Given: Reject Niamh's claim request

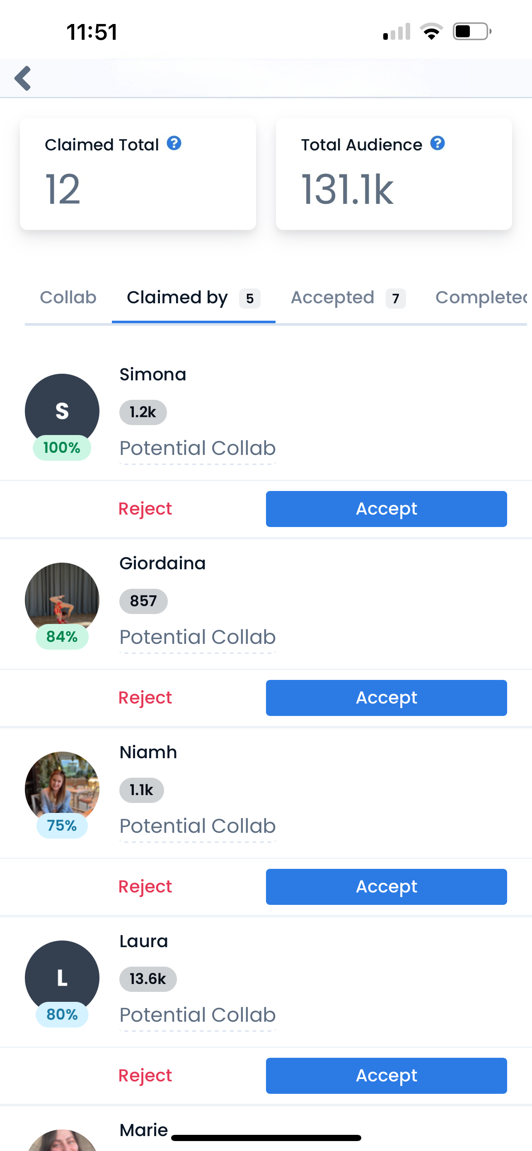Looking at the screenshot, I should click(145, 887).
